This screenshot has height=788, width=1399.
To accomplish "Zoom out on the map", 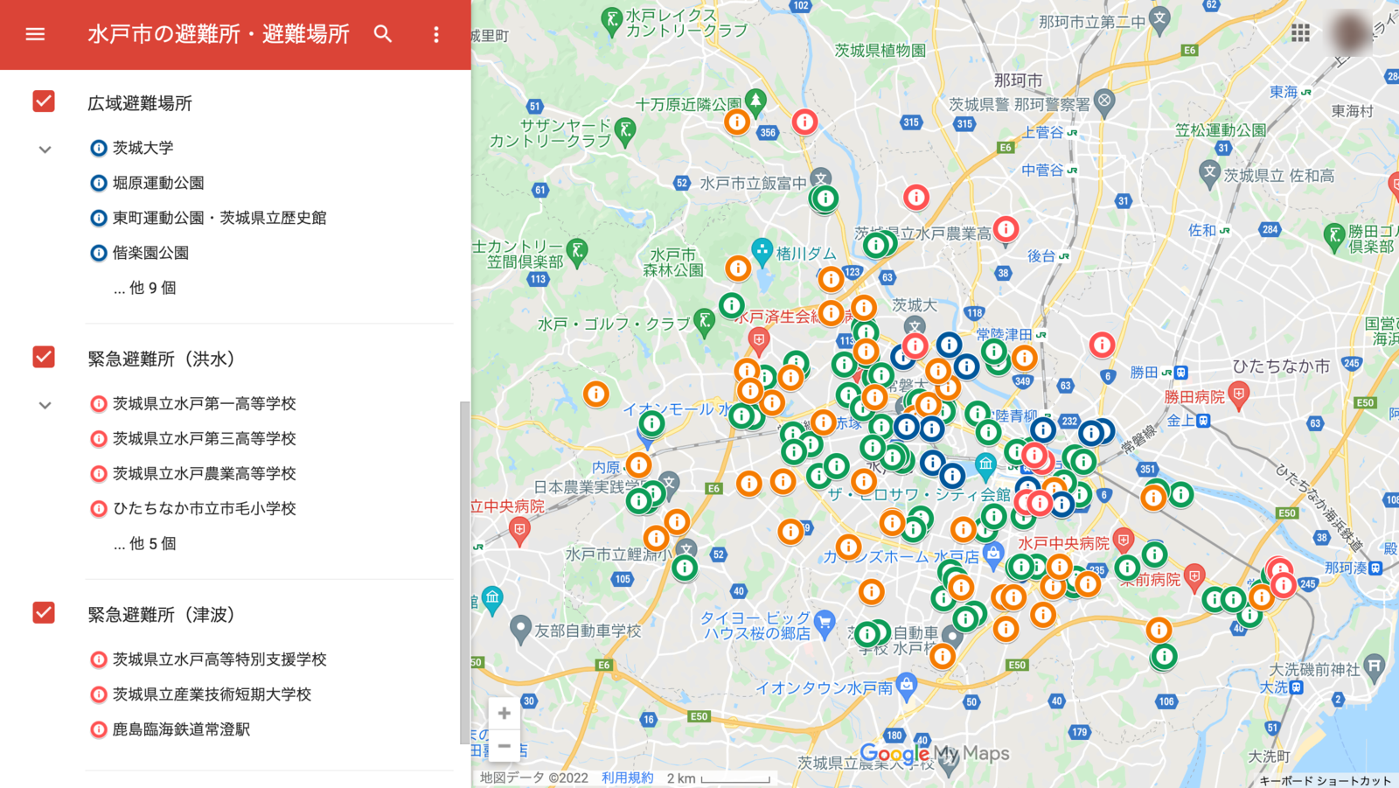I will (505, 746).
